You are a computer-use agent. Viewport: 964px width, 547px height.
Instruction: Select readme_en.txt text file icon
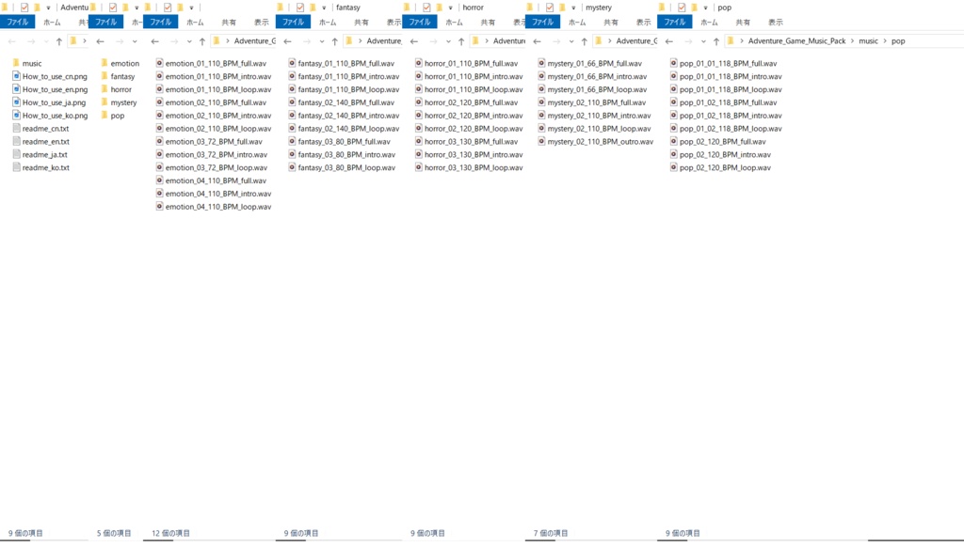click(17, 141)
